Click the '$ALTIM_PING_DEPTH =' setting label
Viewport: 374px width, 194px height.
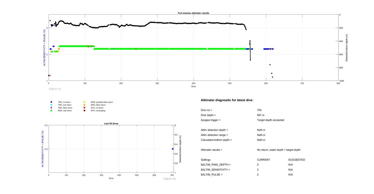click(x=216, y=165)
